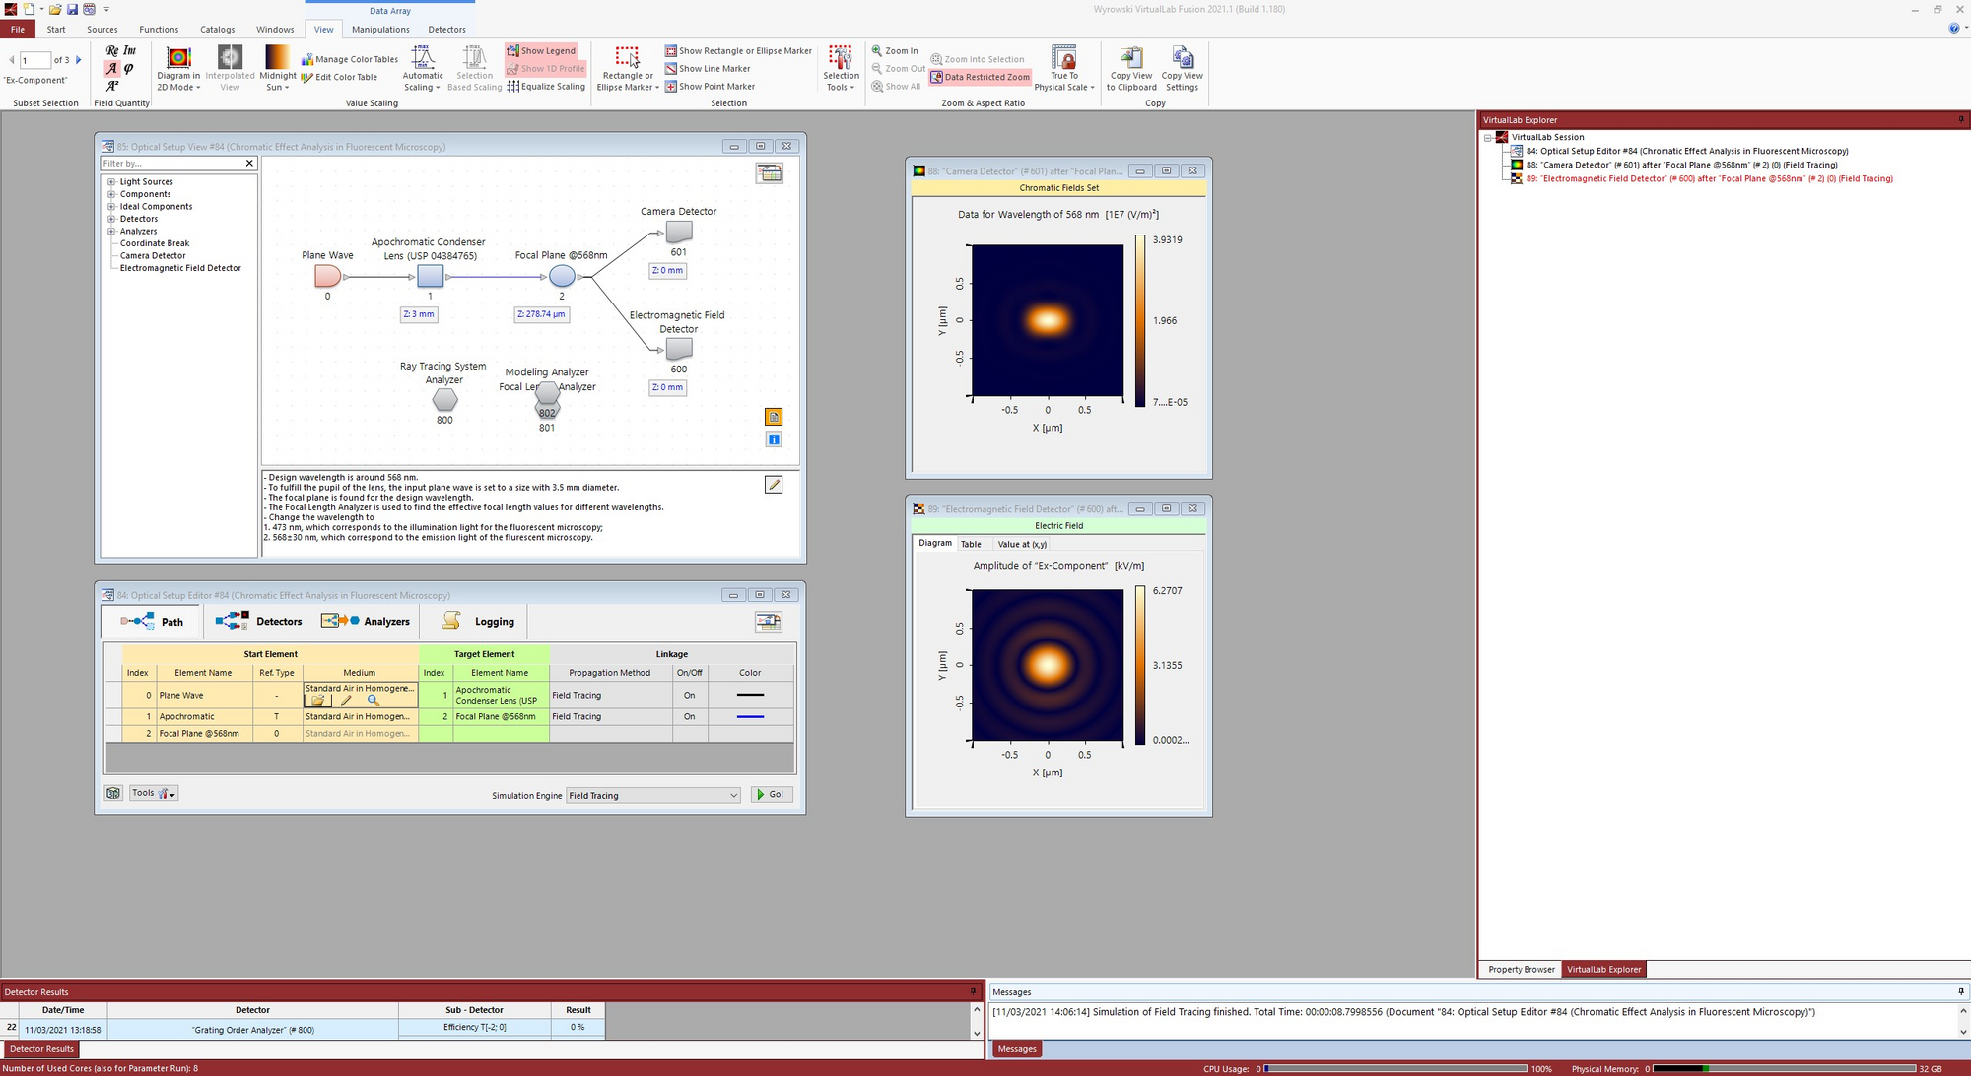The image size is (1971, 1076).
Task: Load the medium with the open-folder icon in Plane Wave row
Action: pyautogui.click(x=318, y=701)
